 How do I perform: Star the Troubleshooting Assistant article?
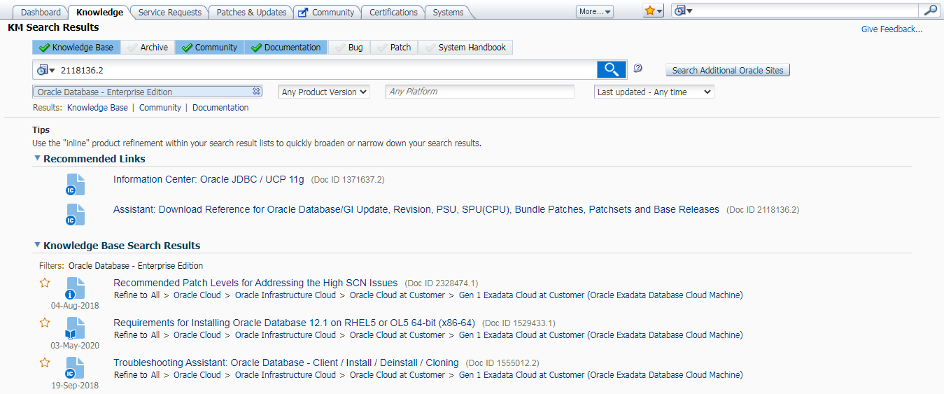45,363
